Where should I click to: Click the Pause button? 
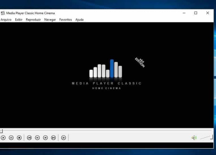click(11, 138)
